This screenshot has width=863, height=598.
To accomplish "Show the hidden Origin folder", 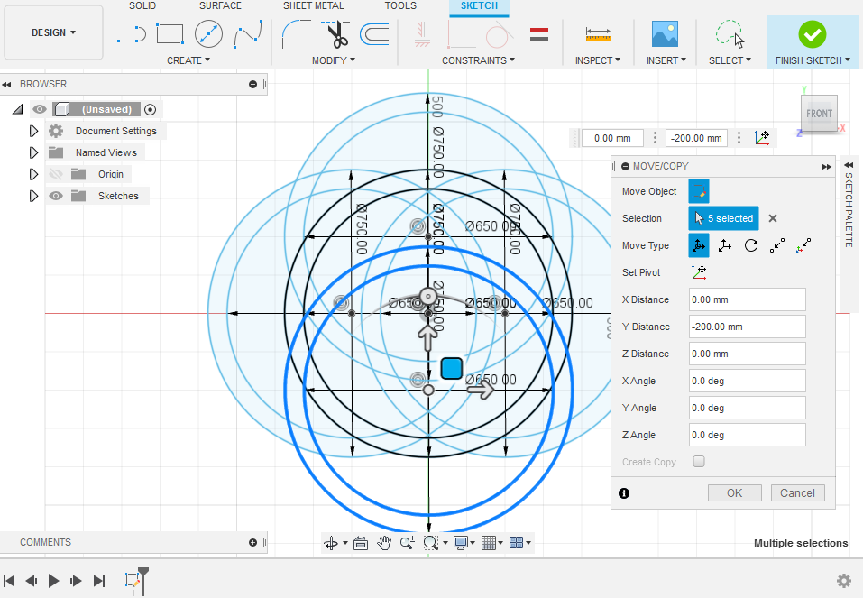I will pyautogui.click(x=56, y=175).
